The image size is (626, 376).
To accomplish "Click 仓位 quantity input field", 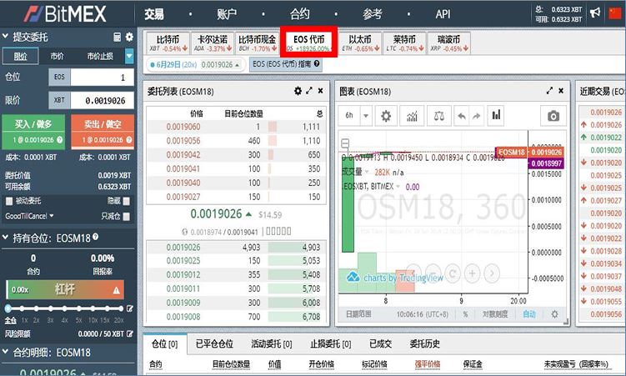I will point(103,77).
